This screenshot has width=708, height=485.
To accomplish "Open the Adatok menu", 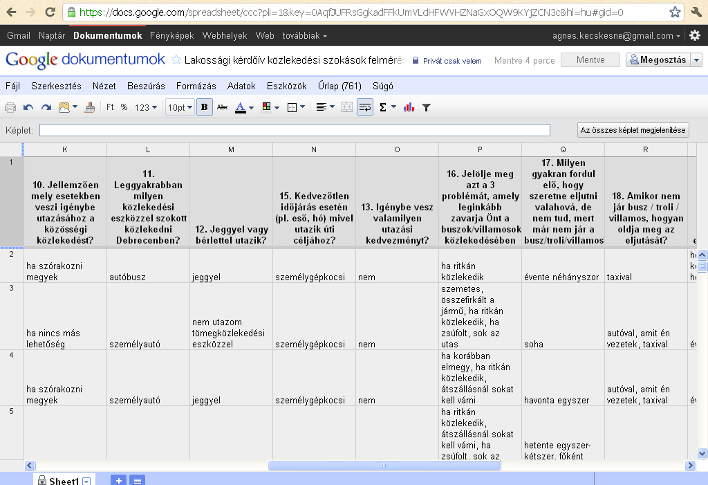I will point(241,86).
